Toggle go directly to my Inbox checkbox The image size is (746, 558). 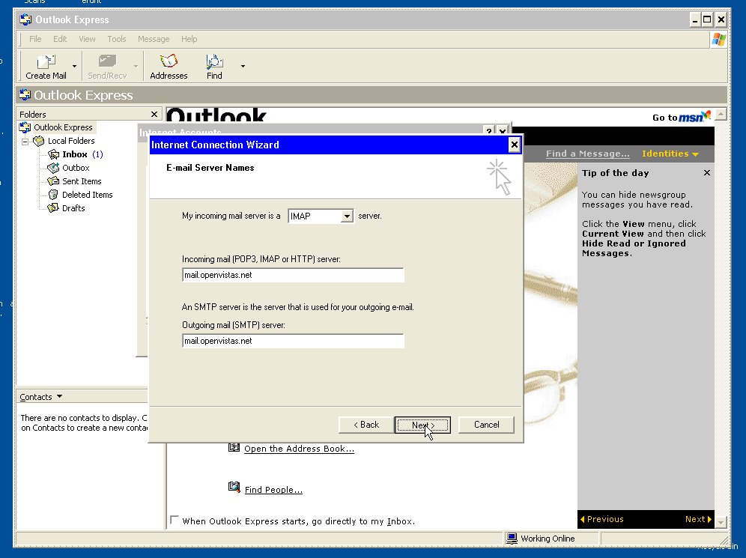click(x=175, y=520)
